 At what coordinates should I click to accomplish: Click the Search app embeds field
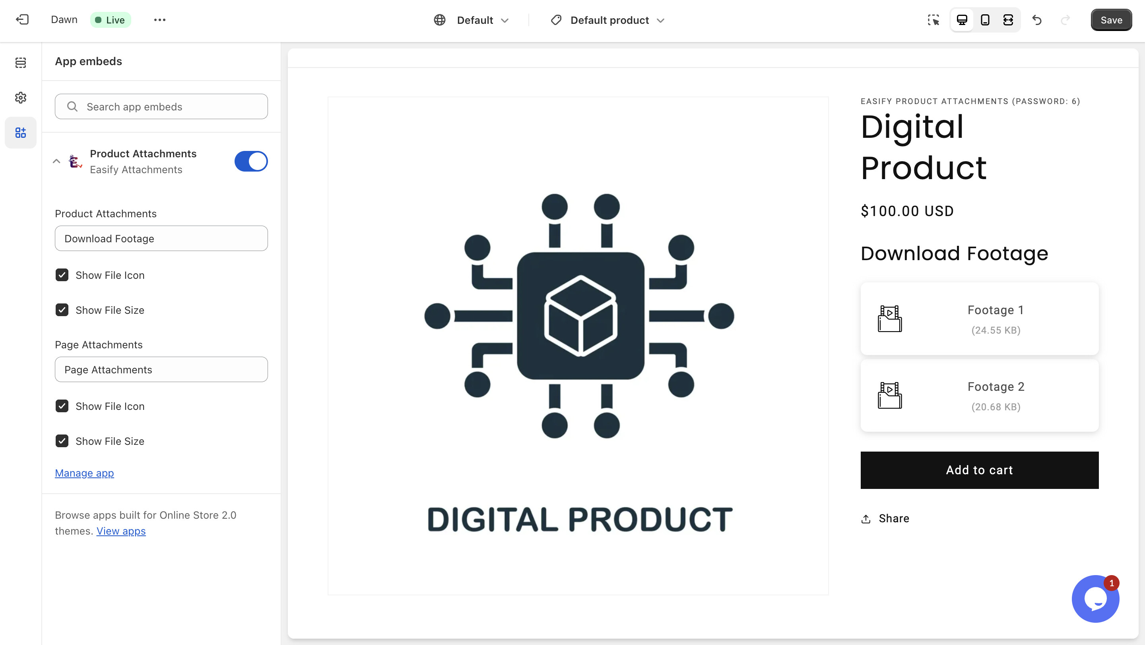pyautogui.click(x=161, y=106)
